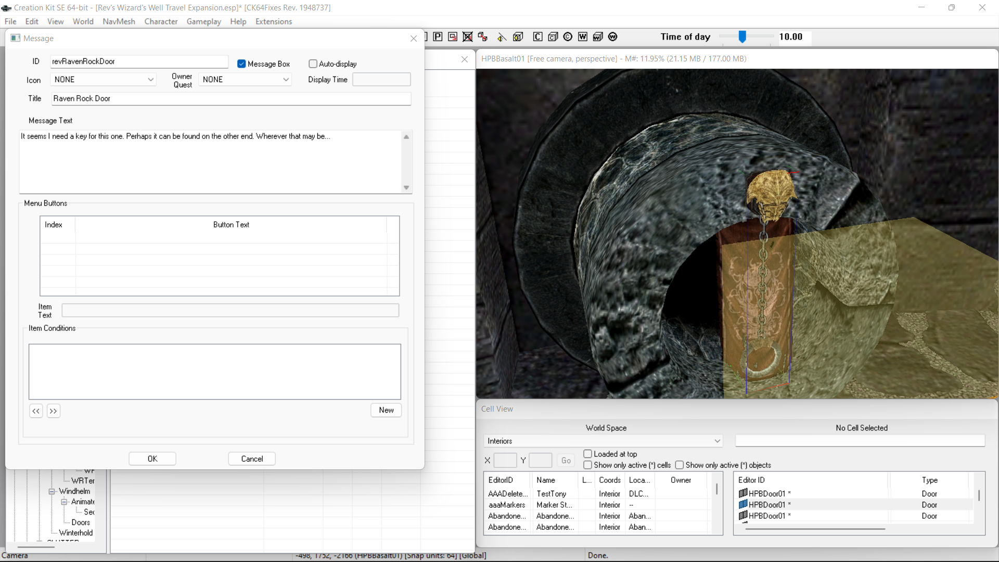Click the circled W toolbar icon
The width and height of the screenshot is (999, 562).
point(613,36)
